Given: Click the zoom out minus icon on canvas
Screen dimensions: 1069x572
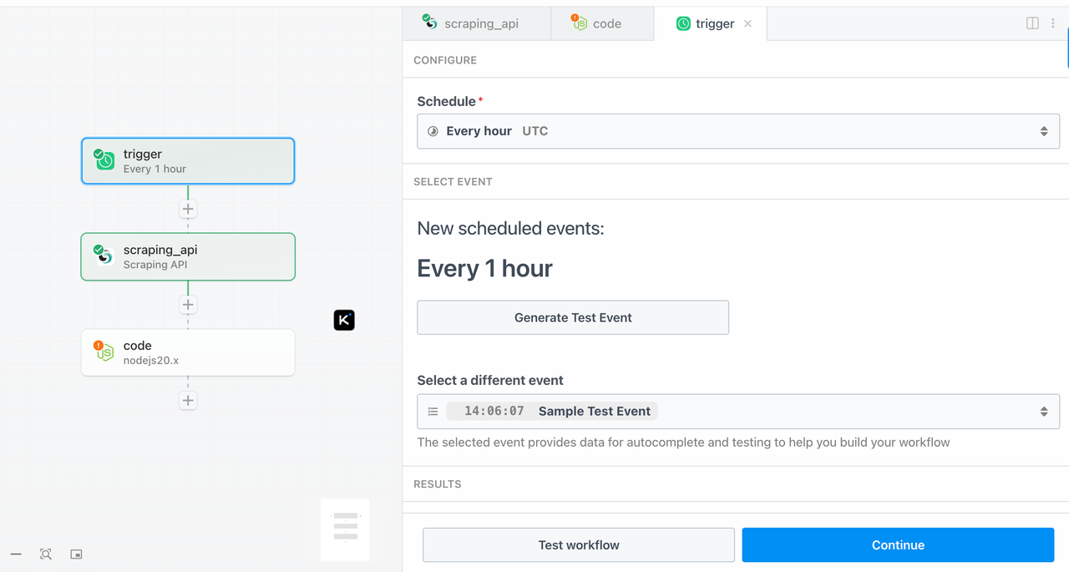Looking at the screenshot, I should pyautogui.click(x=16, y=554).
